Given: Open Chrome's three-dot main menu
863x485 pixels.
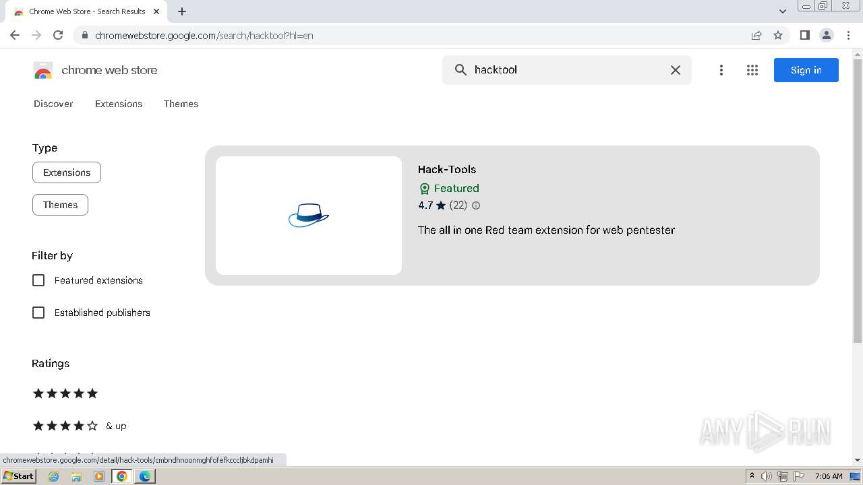Looking at the screenshot, I should coord(848,35).
